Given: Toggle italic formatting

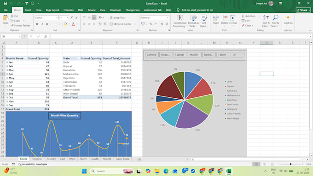Looking at the screenshot, I should [42, 24].
